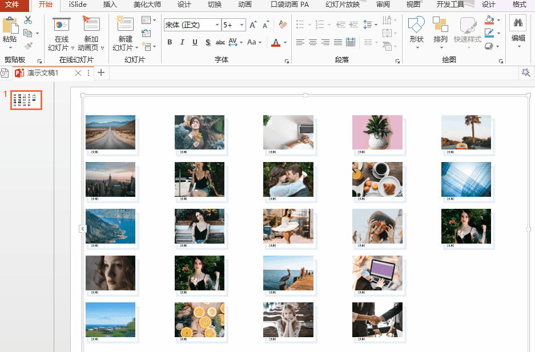The image size is (535, 352).
Task: Toggle Bold formatting
Action: [x=170, y=42]
